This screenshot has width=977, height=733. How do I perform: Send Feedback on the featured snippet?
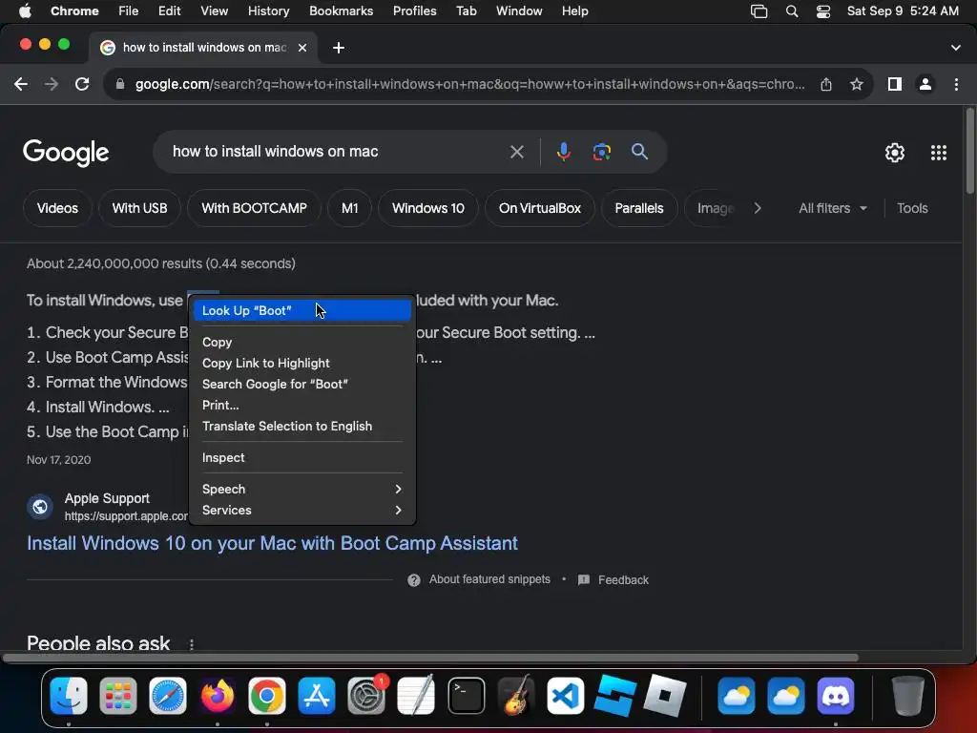pos(623,580)
